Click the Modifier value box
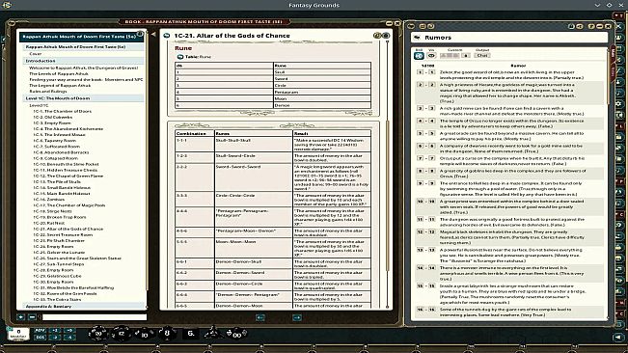This screenshot has height=353, width=628. 18,334
